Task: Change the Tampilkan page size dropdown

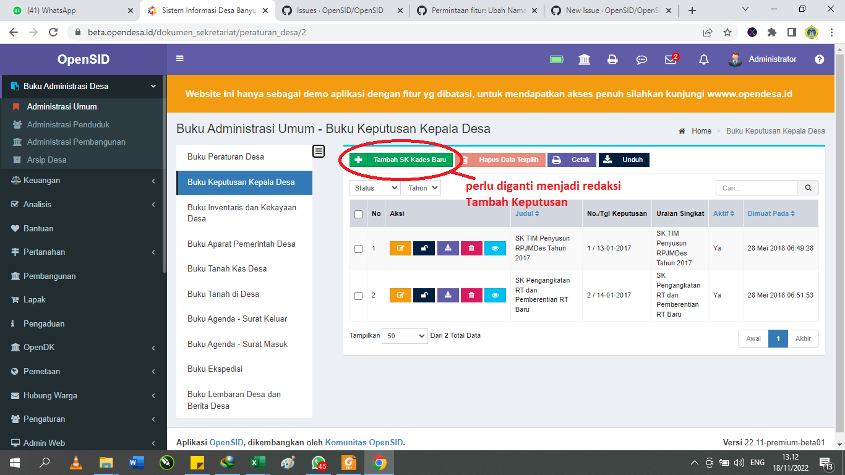Action: click(405, 335)
